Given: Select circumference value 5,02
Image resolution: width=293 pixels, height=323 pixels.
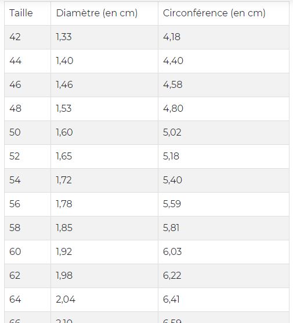Looking at the screenshot, I should pos(172,133).
